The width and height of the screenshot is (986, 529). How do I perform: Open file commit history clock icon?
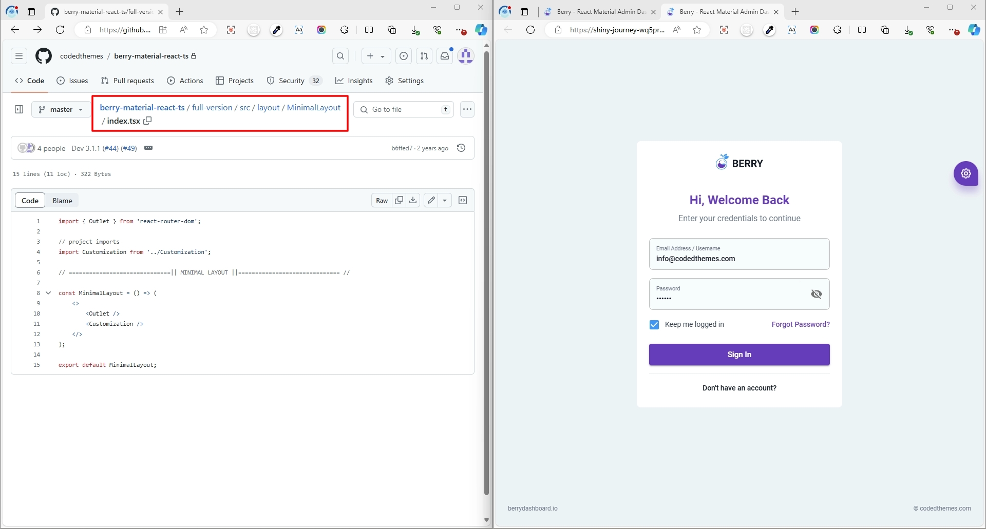coord(461,148)
